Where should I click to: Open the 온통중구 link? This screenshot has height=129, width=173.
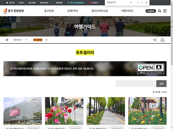[94, 3]
